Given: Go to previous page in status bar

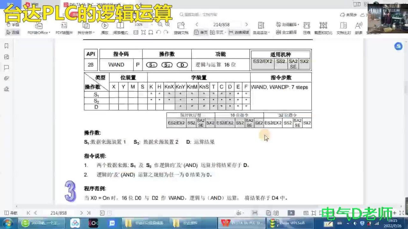Looking at the screenshot, I should (35, 213).
